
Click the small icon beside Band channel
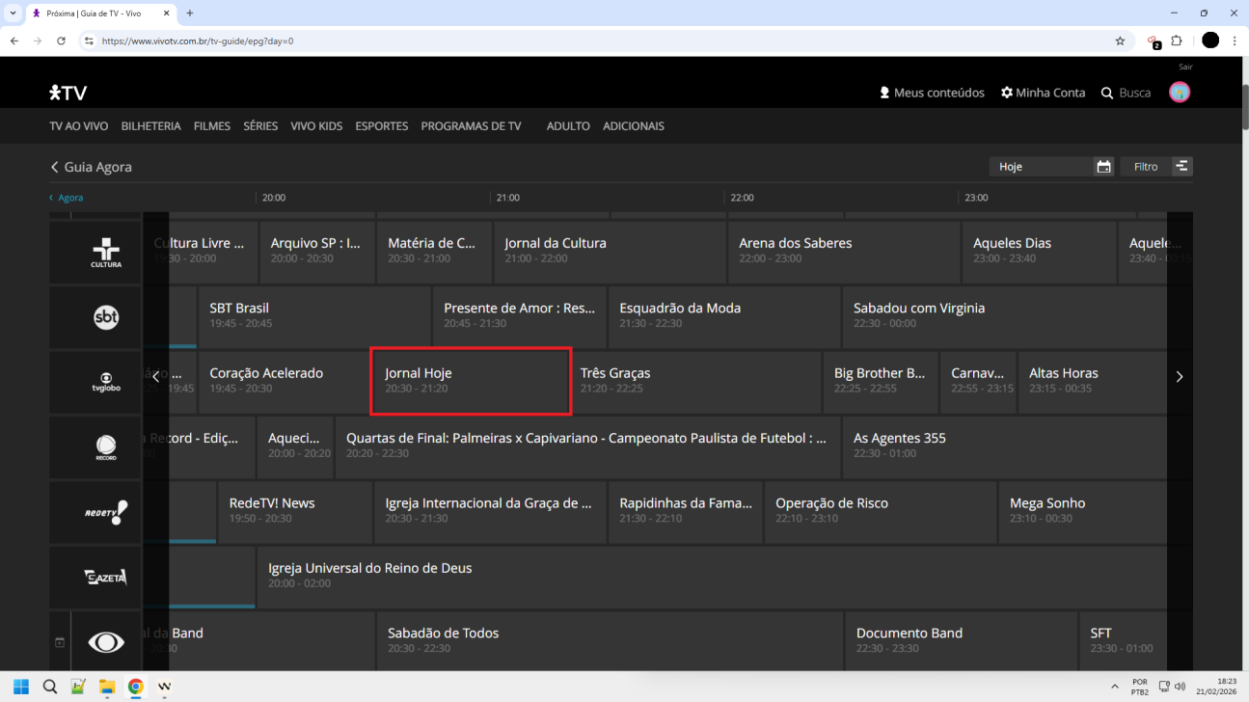coord(60,642)
